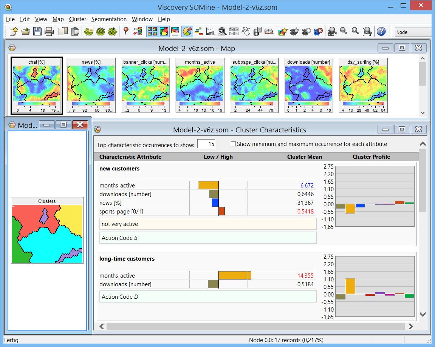Open the Segmentation menu

(109, 19)
